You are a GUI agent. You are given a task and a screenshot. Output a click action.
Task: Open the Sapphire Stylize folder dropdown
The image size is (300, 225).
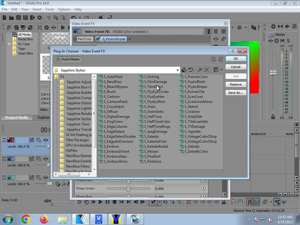178,70
